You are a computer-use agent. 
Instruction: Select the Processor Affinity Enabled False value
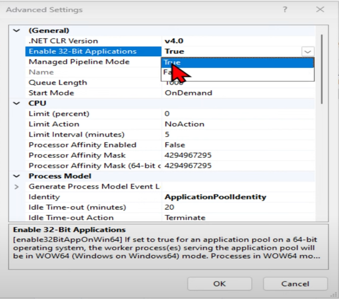175,145
